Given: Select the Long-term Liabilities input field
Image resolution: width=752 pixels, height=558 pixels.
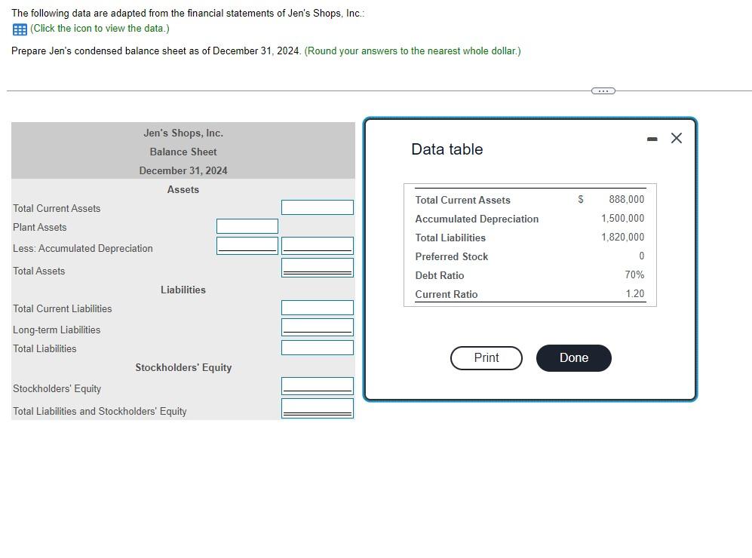Looking at the screenshot, I should (317, 327).
